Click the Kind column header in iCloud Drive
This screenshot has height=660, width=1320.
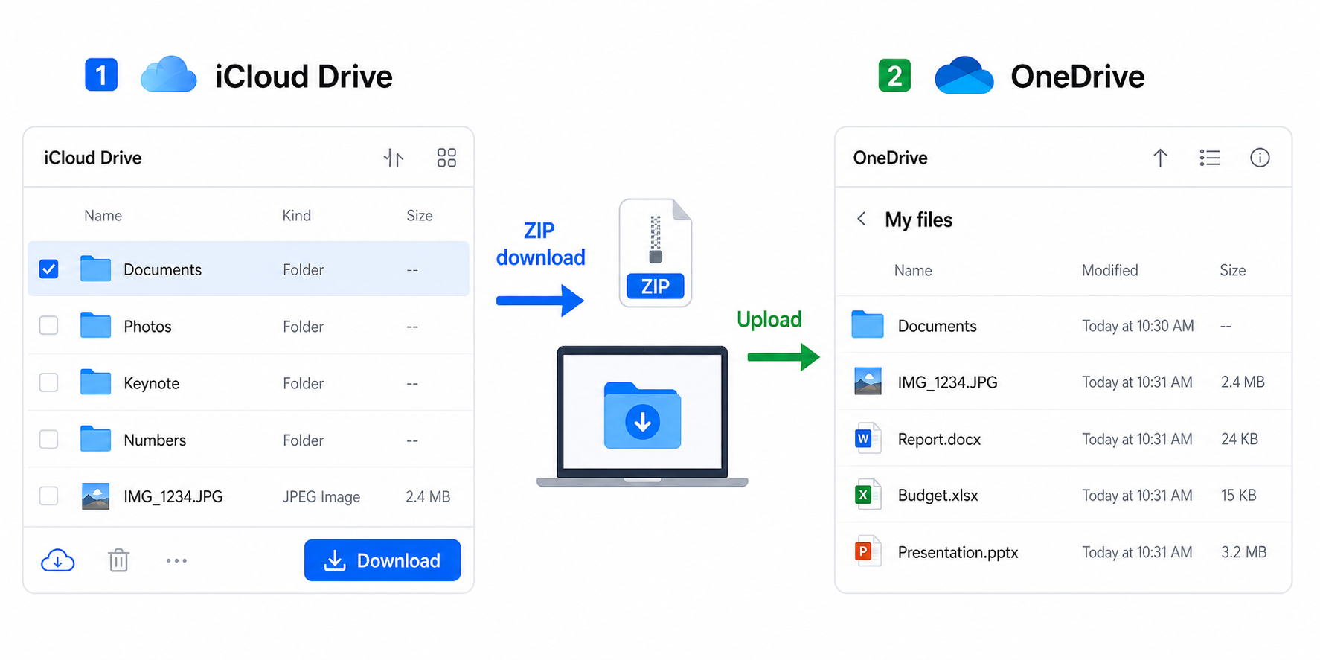(x=296, y=216)
